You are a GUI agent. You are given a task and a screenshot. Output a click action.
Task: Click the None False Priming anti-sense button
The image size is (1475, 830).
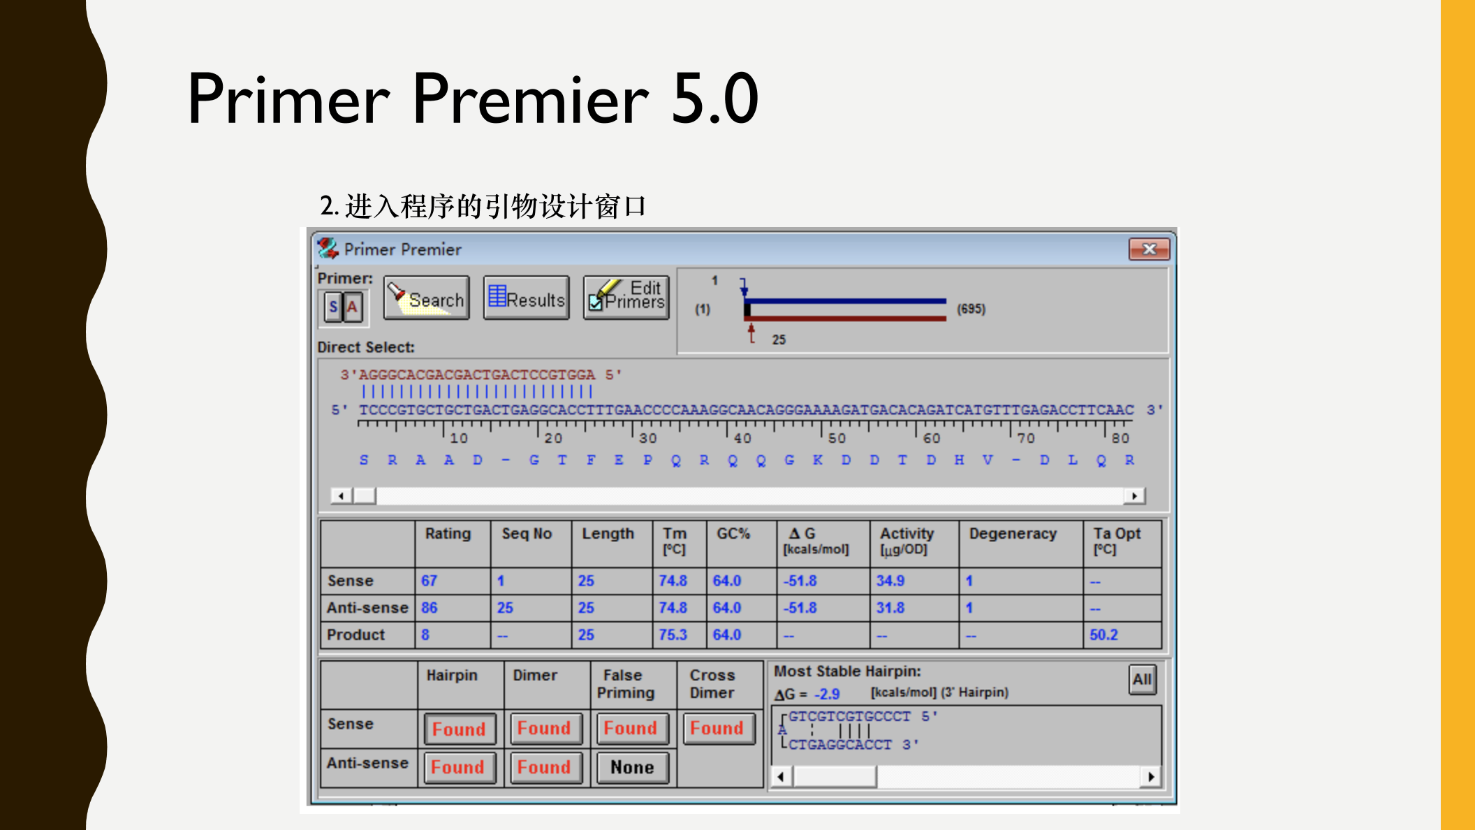click(x=632, y=767)
